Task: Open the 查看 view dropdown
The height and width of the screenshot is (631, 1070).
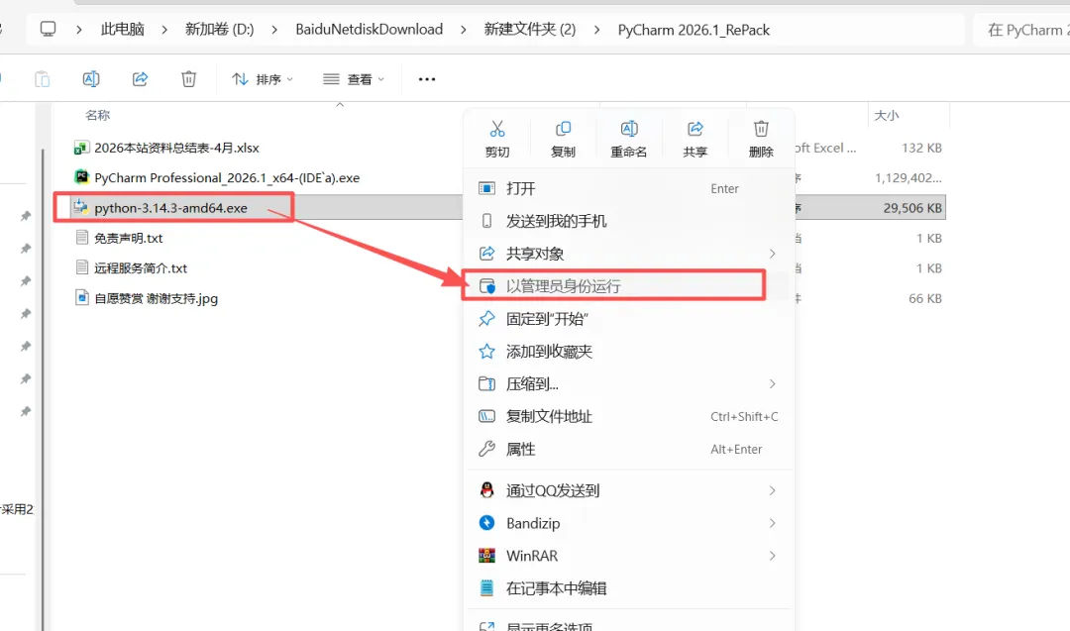Action: [354, 79]
